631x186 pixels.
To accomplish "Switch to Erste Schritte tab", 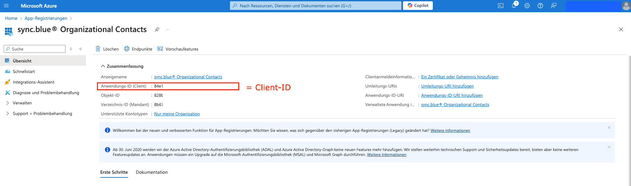I will [114, 172].
